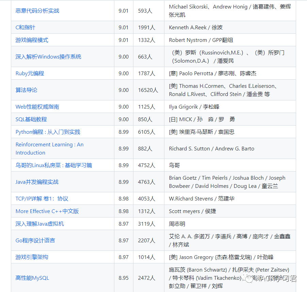Open the 鸟哥的Linux私房菜 link
Image resolution: width=307 pixels, height=292 pixels.
point(54,165)
